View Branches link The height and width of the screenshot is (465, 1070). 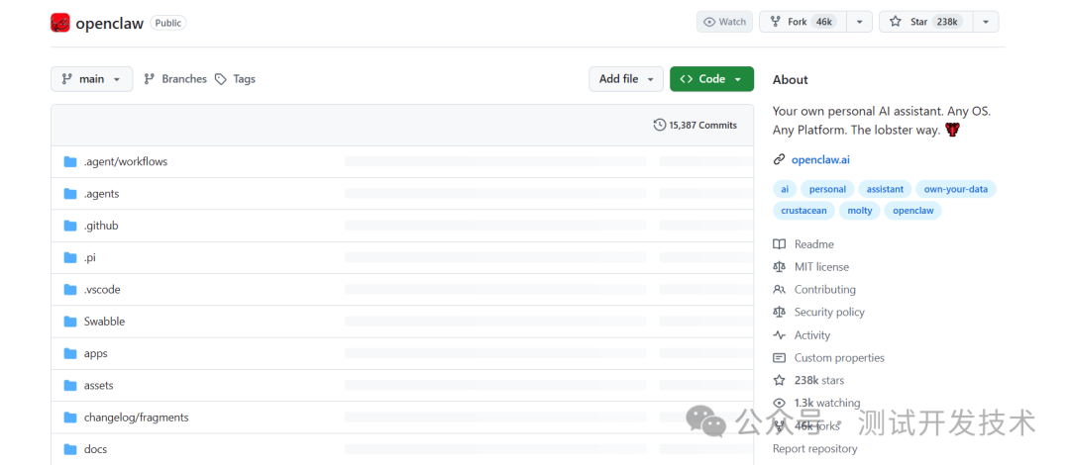click(x=175, y=79)
